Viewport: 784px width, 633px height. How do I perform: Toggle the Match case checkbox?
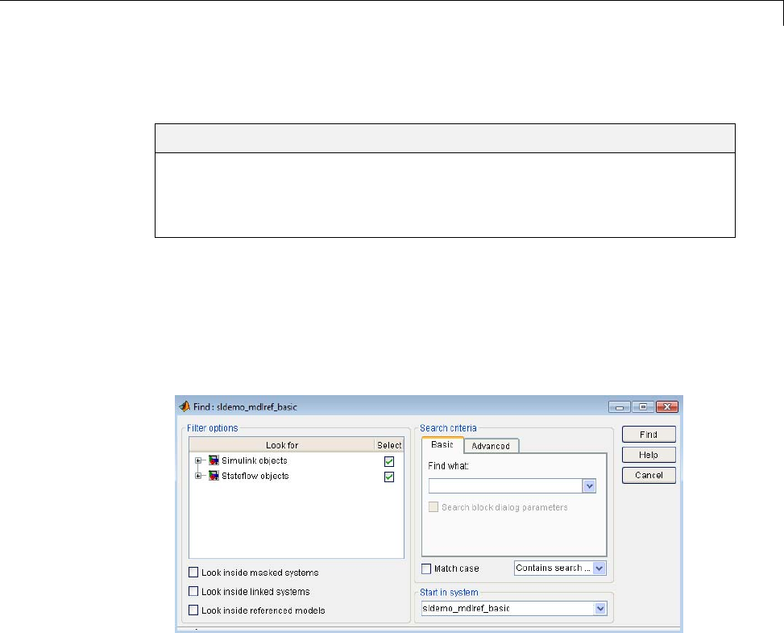(426, 568)
